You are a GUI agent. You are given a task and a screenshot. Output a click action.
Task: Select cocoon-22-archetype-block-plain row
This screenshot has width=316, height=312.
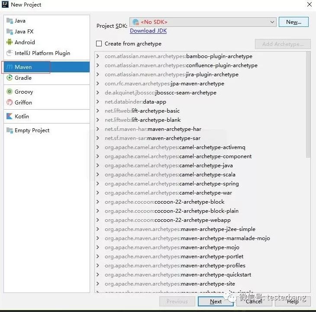200,211
